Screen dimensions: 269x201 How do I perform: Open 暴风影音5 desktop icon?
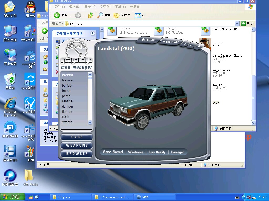(10, 154)
